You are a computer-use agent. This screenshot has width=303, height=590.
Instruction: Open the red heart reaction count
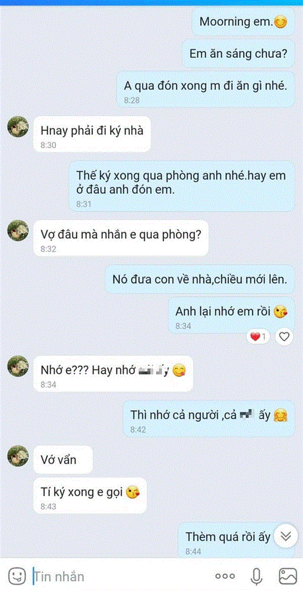point(258,337)
